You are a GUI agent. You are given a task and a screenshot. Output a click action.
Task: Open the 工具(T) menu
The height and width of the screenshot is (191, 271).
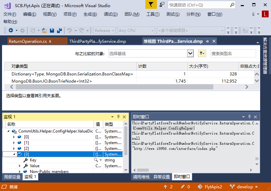pyautogui.click(x=153, y=14)
